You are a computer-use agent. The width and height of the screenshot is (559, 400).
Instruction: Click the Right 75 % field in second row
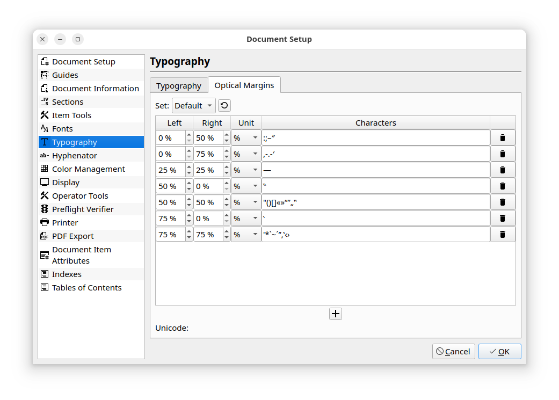(208, 154)
